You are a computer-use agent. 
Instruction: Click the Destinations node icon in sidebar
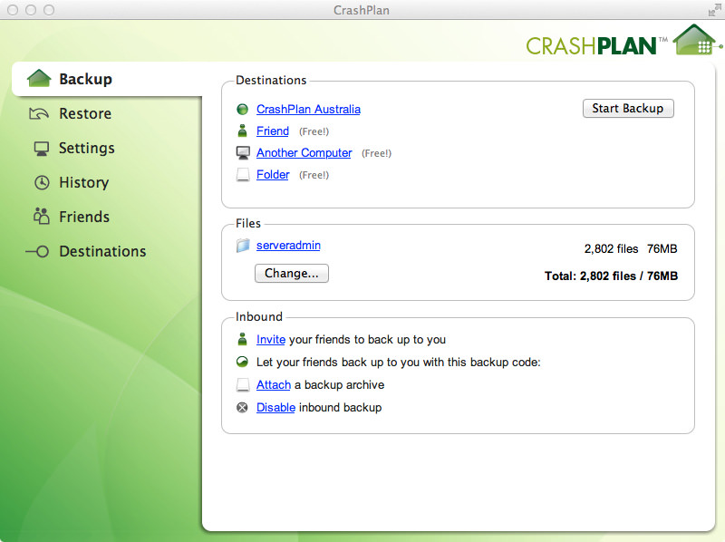(x=37, y=252)
